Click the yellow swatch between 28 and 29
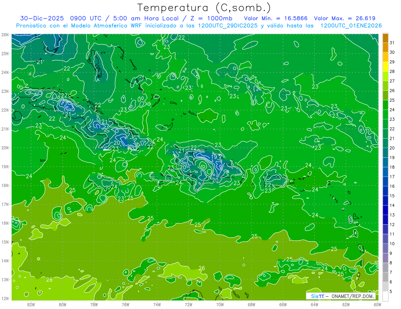This screenshot has height=309, width=401. (385, 67)
